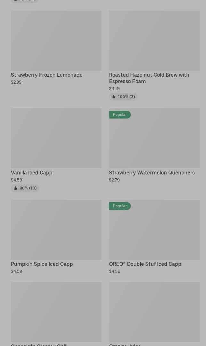The height and width of the screenshot is (346, 206).
Task: Select OREO Double Stuf Iced Capp title
Action: tap(145, 264)
